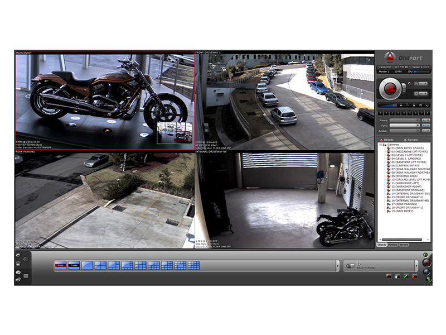Click the red PTZ joystick center button
Screen dimensions: 446x335
(391, 88)
